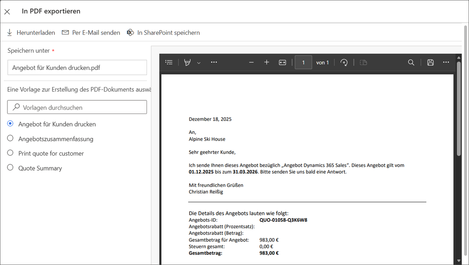Click the 'Vorlagen durchsuchen' search field
Screen dimensions: 469x265
[77, 107]
